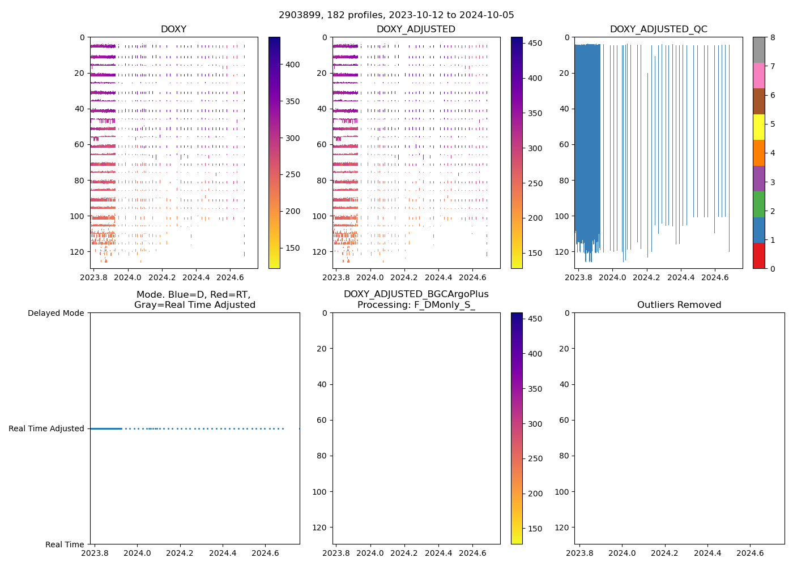The height and width of the screenshot is (566, 793).
Task: Click the DOXY plot title
Action: point(173,29)
